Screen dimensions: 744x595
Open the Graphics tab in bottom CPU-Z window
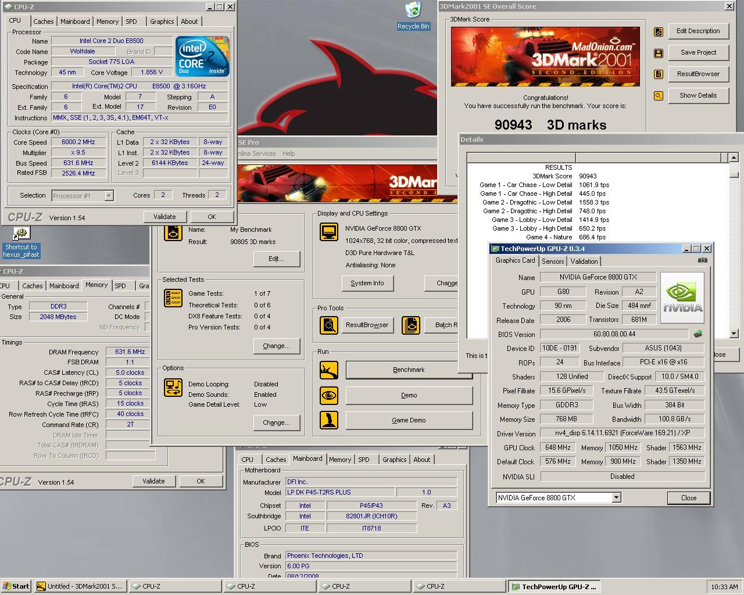coord(395,460)
